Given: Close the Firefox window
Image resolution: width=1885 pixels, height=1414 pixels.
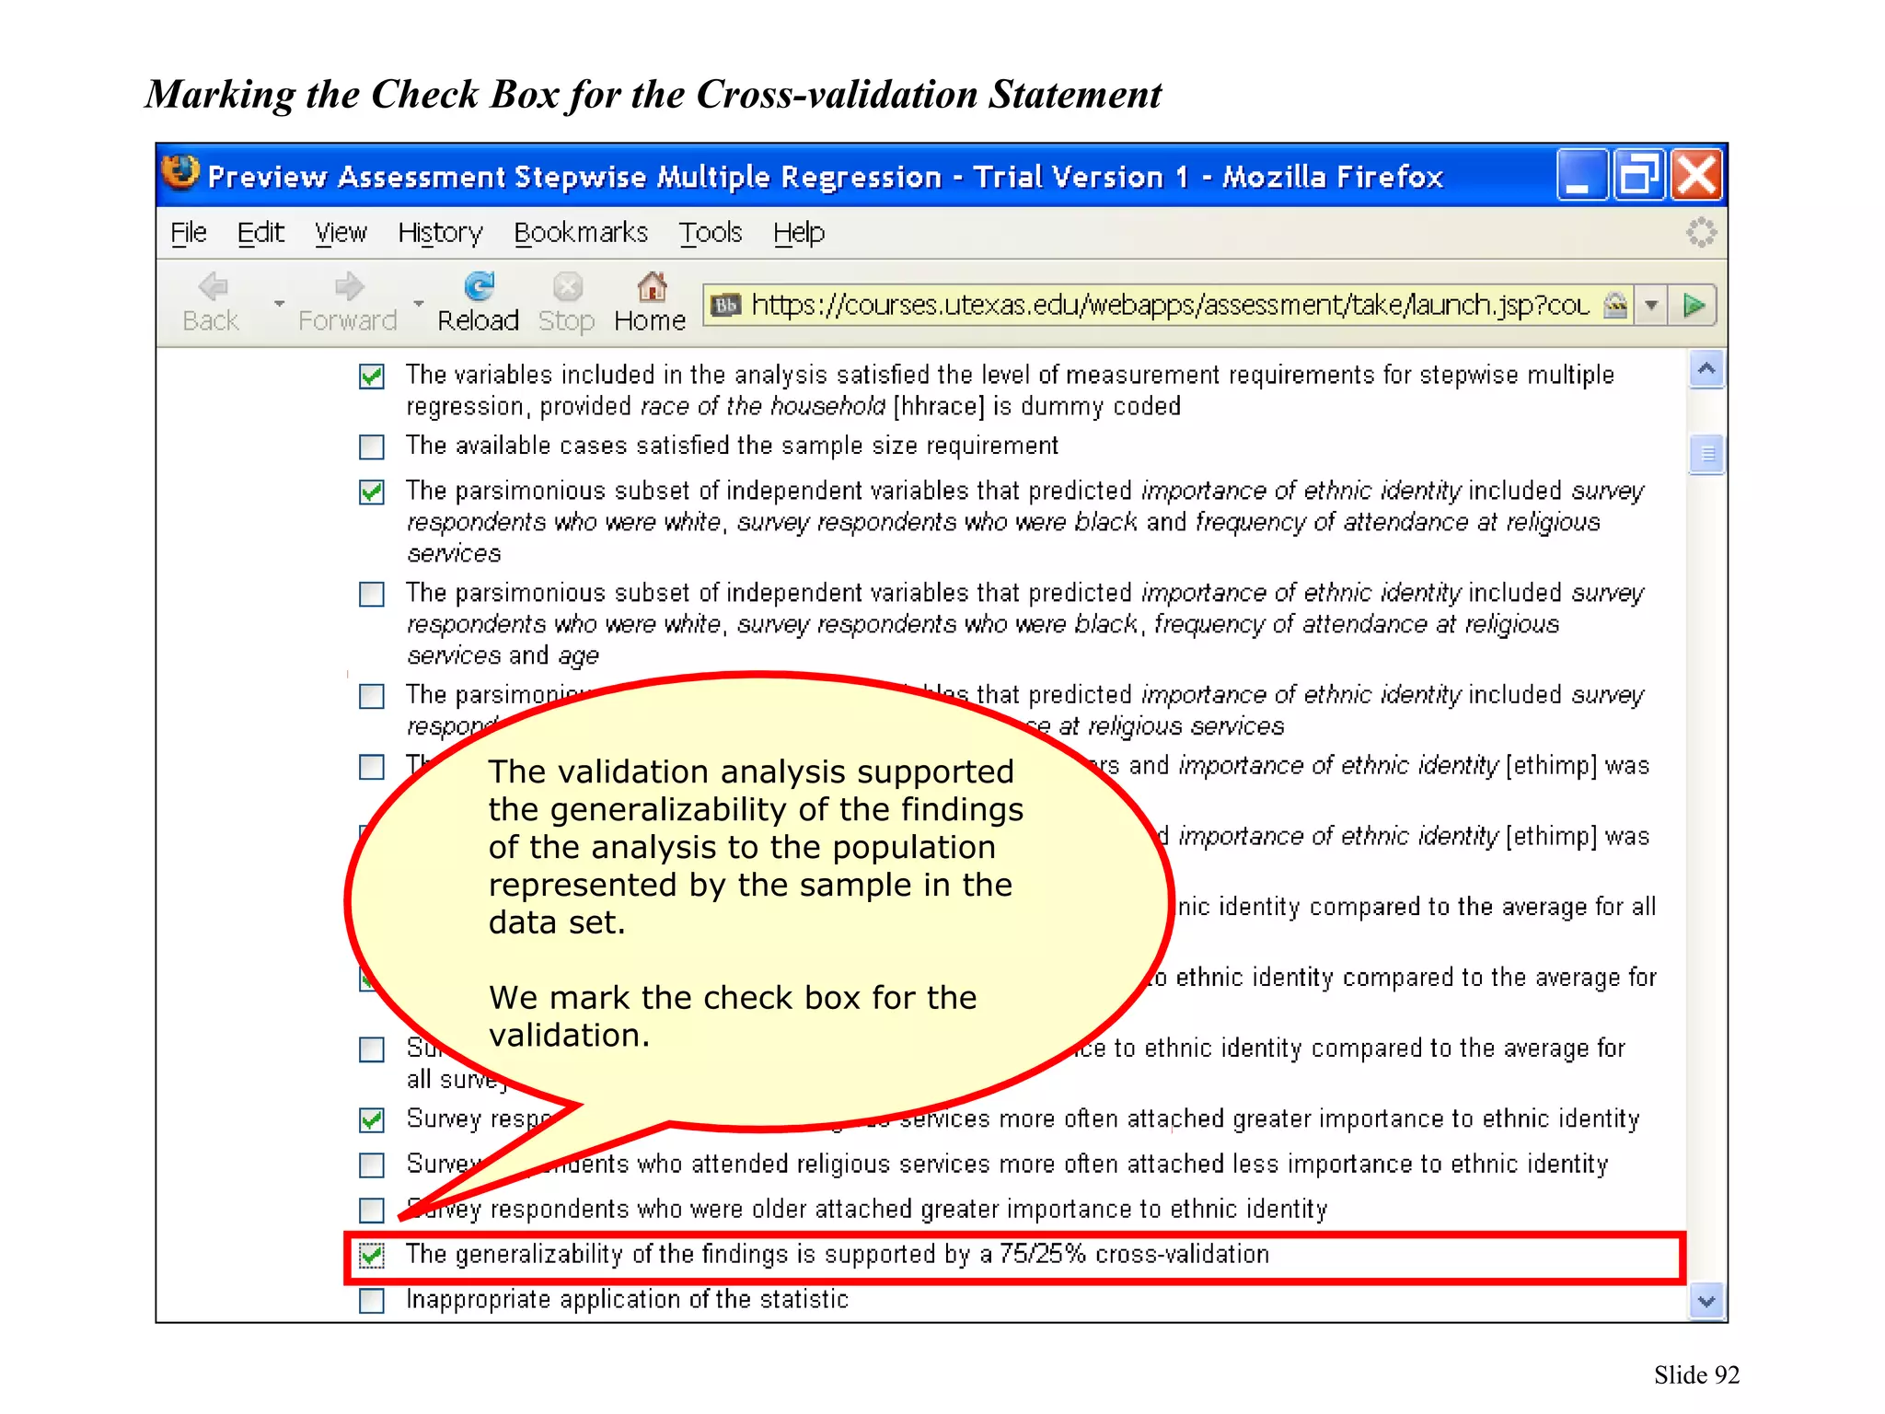Looking at the screenshot, I should tap(1696, 175).
